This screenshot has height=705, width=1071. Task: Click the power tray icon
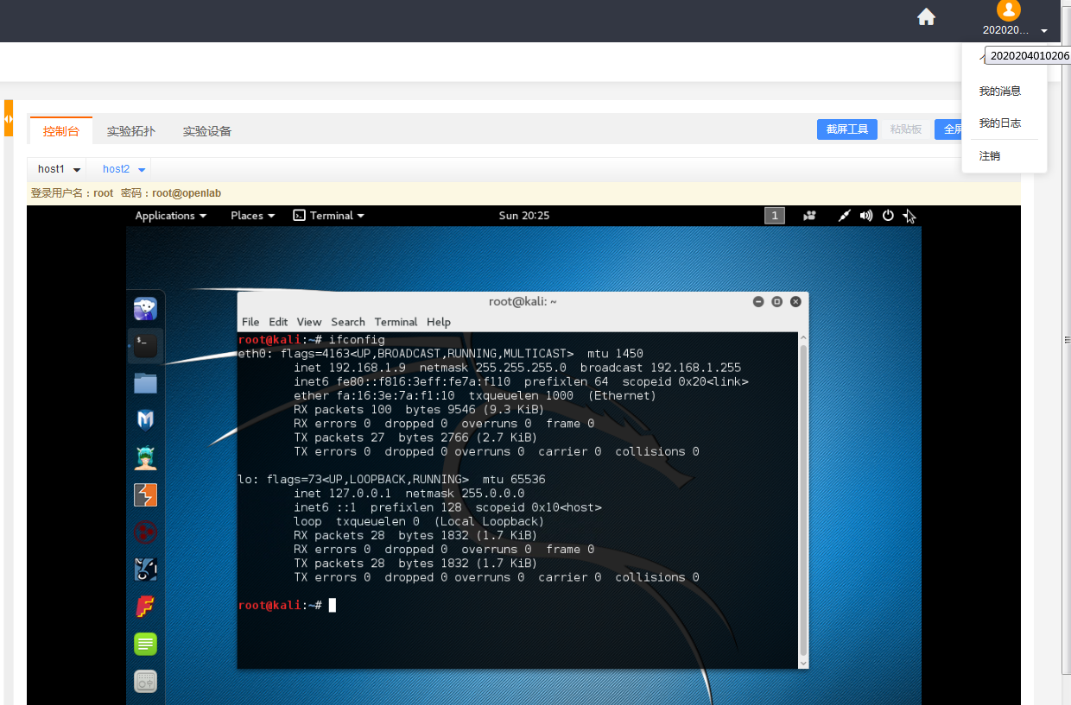(888, 216)
